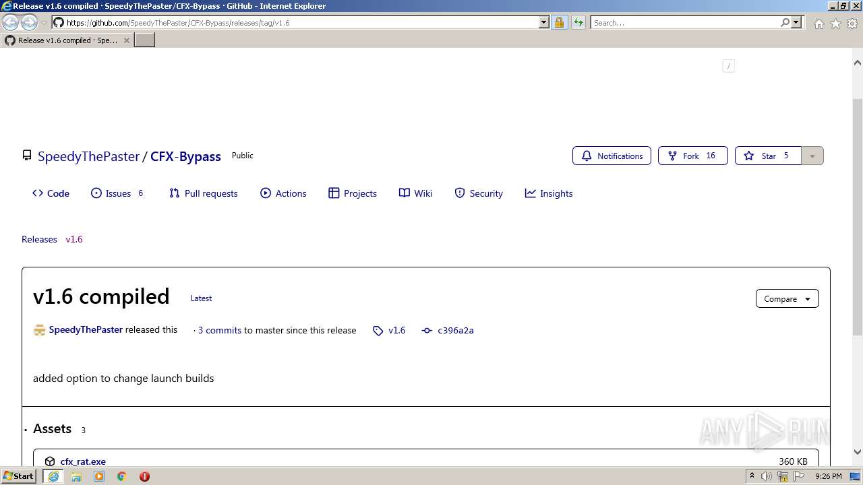This screenshot has height=485, width=863.
Task: Click the page scroll down arrow
Action: [857, 452]
